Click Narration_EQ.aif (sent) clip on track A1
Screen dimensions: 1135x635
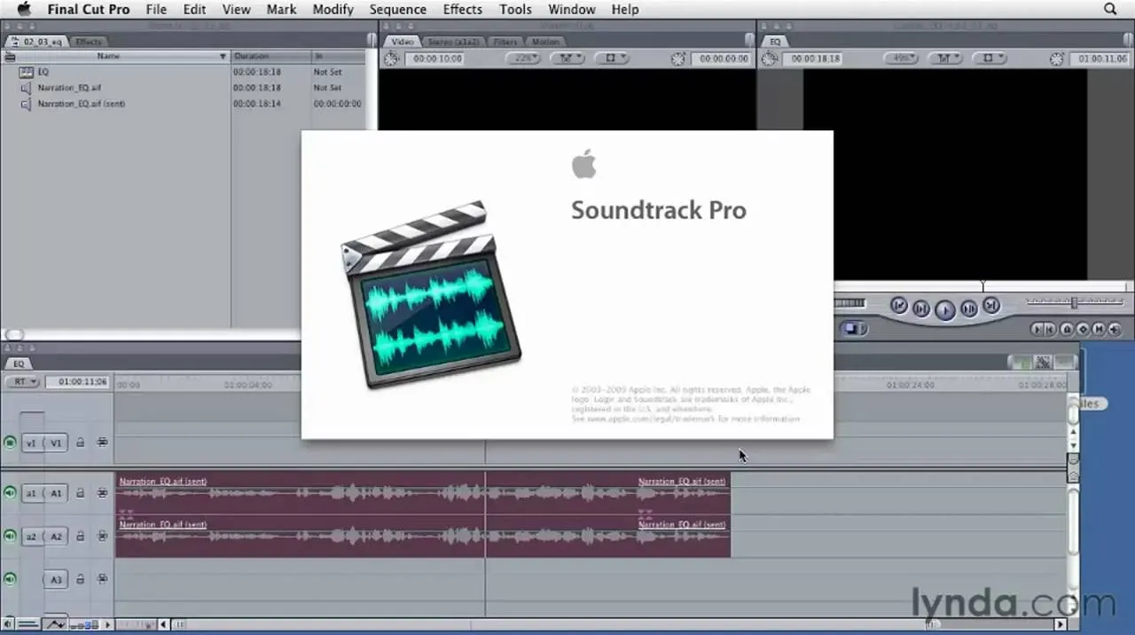pos(422,493)
